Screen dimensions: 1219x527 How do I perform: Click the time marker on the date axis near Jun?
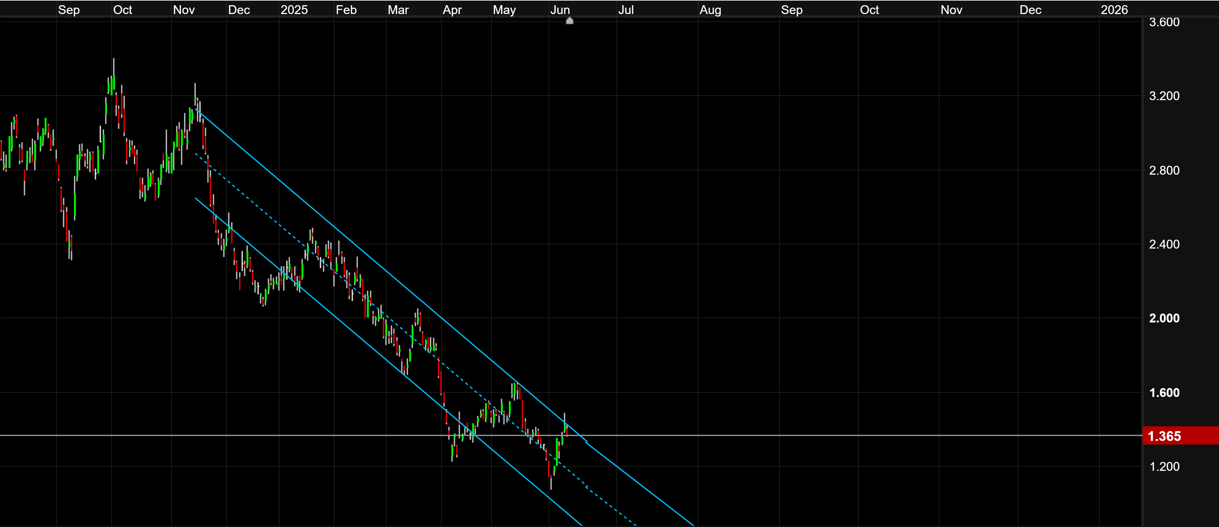click(x=570, y=20)
